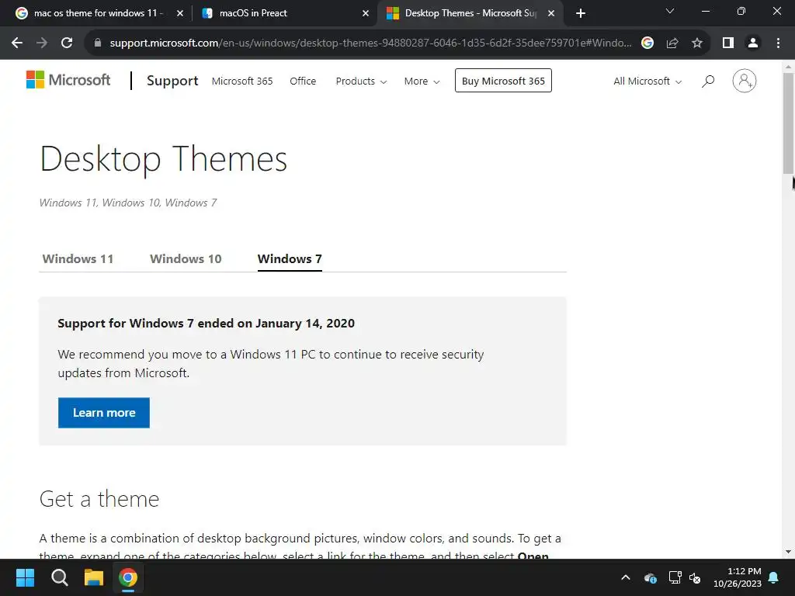Viewport: 795px width, 596px height.
Task: Click the muted volume tray icon
Action: coord(695,577)
